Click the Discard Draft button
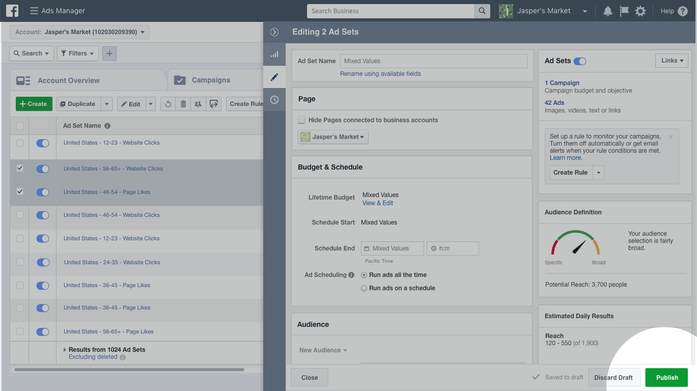Screen dimensions: 697x391 point(614,377)
